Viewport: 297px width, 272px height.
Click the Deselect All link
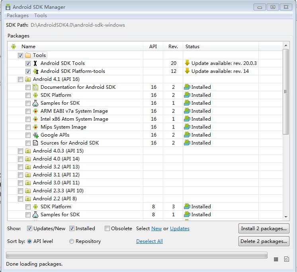click(149, 241)
